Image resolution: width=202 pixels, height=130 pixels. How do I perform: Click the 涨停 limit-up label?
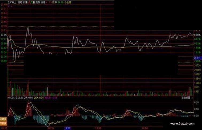coord(43,2)
